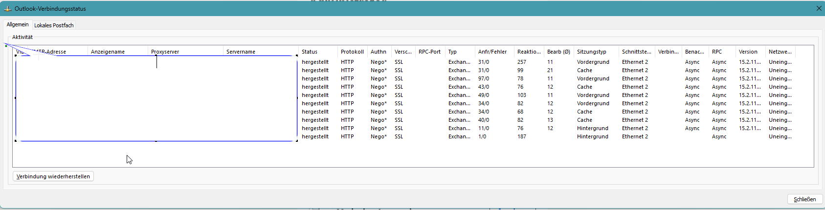Click SSL in the 1/0 row

click(399, 136)
